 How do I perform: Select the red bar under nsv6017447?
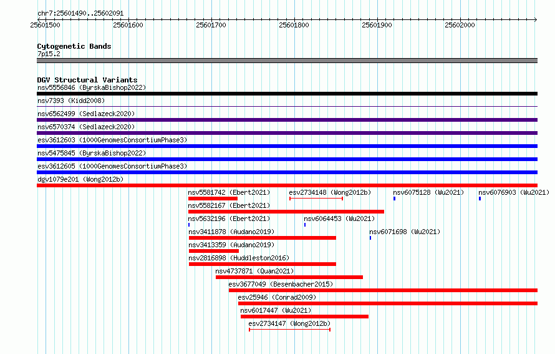pos(304,317)
